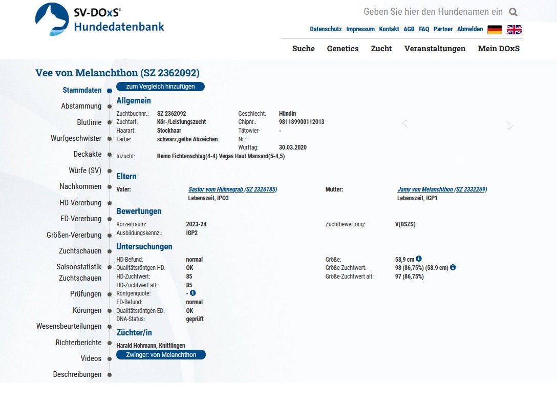Switch language with the UK flag
The image size is (557, 403).
pos(514,30)
